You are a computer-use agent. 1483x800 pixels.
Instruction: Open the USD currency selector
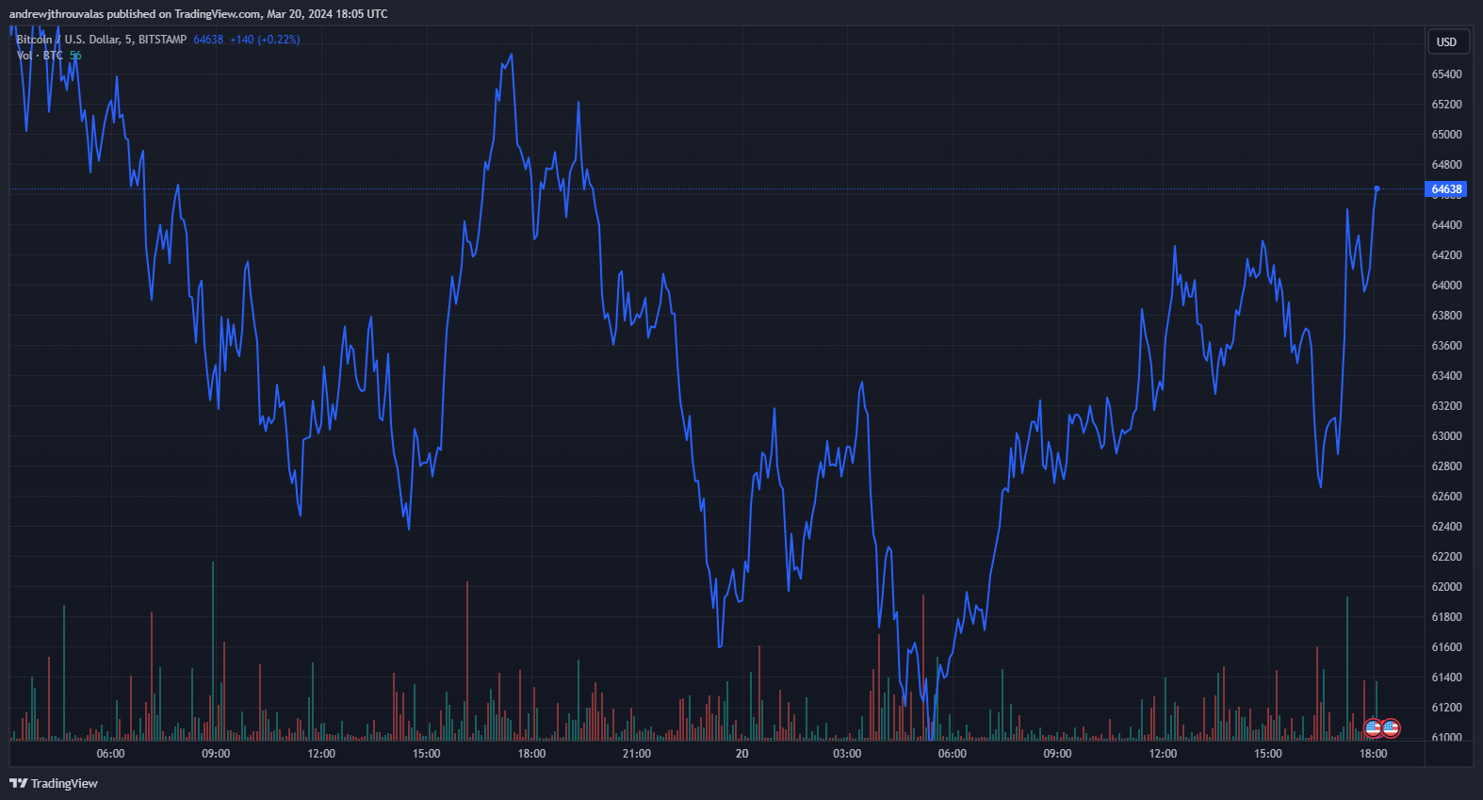pyautogui.click(x=1446, y=42)
